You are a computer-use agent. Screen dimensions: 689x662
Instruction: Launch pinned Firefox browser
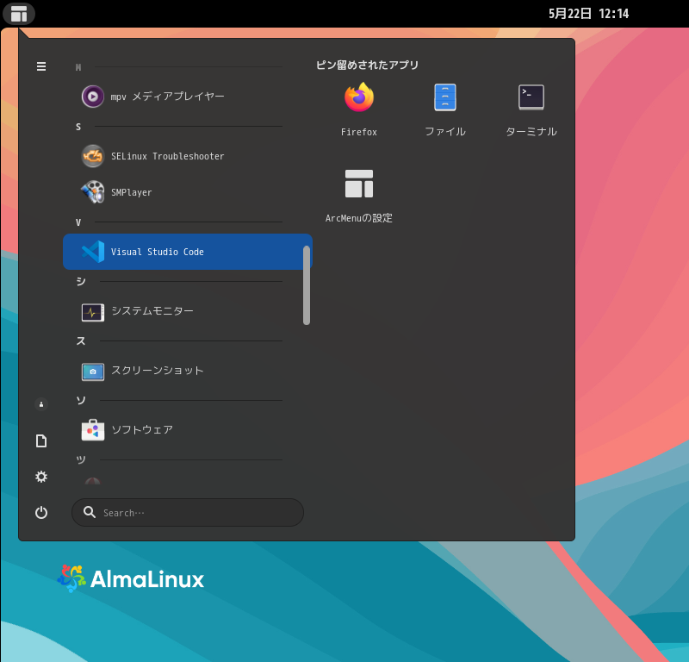tap(359, 109)
